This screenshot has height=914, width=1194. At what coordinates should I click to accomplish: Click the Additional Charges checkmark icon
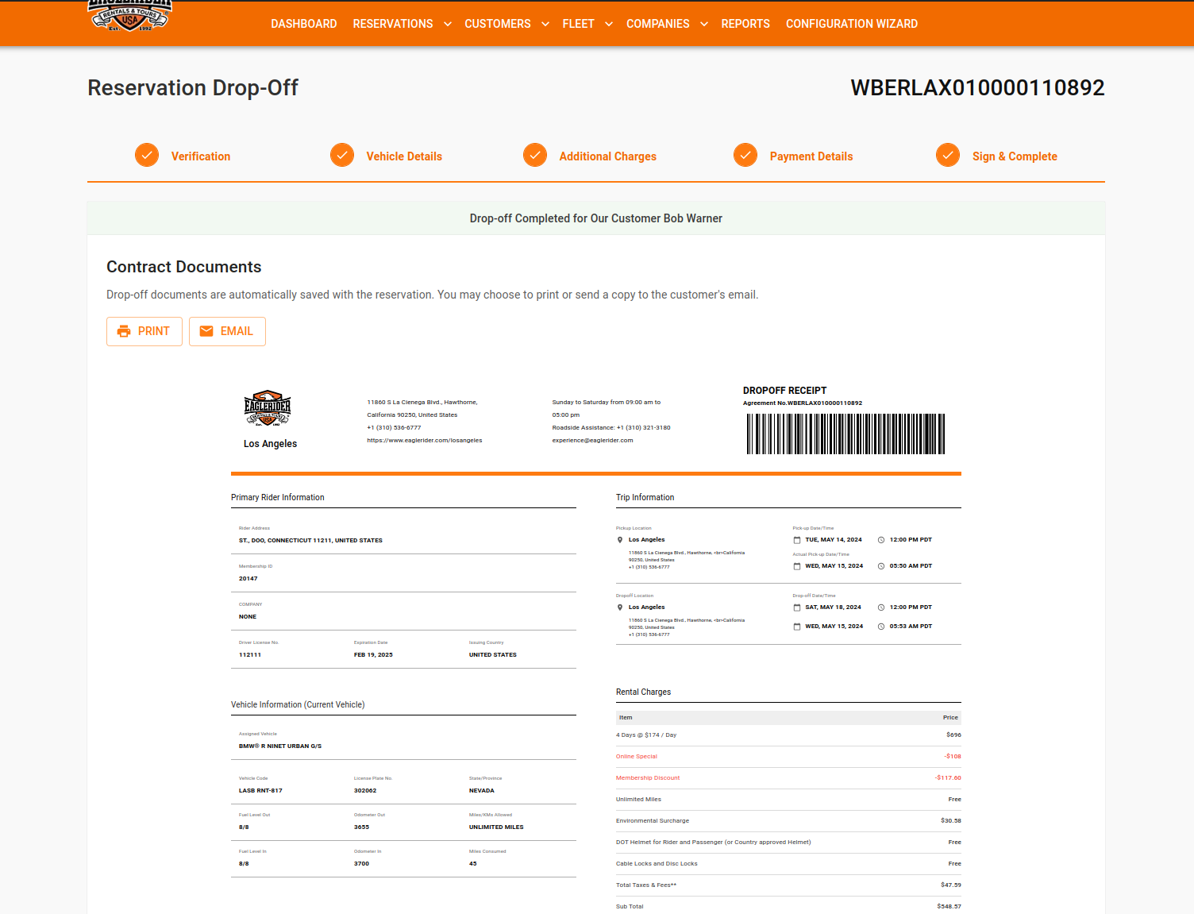coord(535,156)
